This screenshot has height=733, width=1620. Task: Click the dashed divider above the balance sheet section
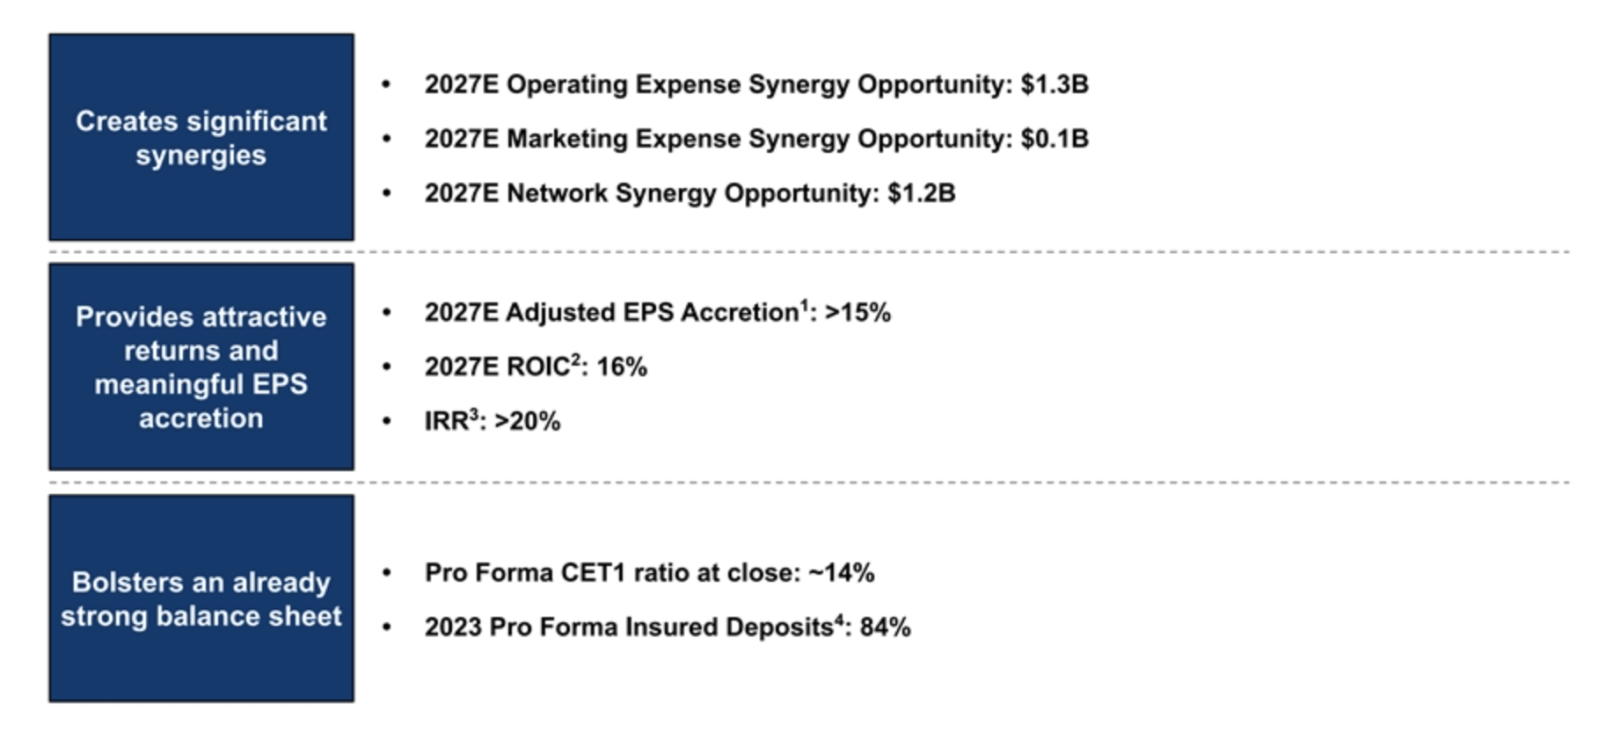tap(809, 483)
